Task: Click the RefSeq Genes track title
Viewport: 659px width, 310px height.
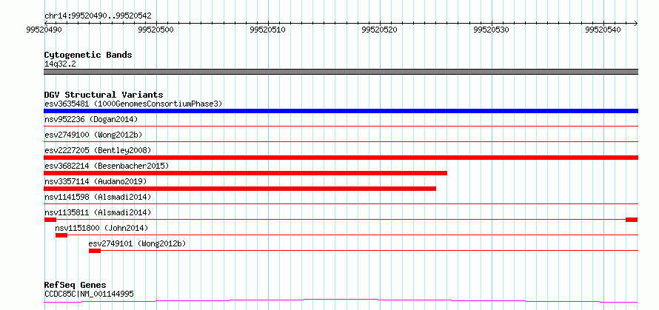Action: (x=76, y=286)
